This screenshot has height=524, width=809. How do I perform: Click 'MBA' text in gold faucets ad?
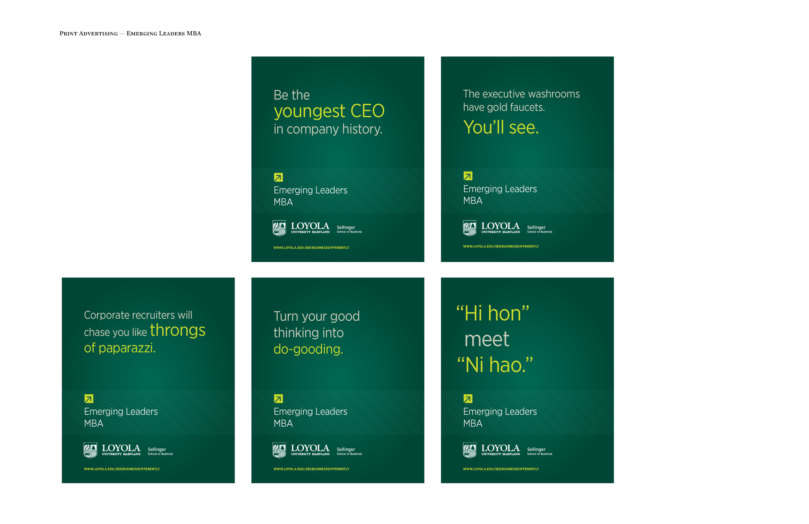coord(473,201)
